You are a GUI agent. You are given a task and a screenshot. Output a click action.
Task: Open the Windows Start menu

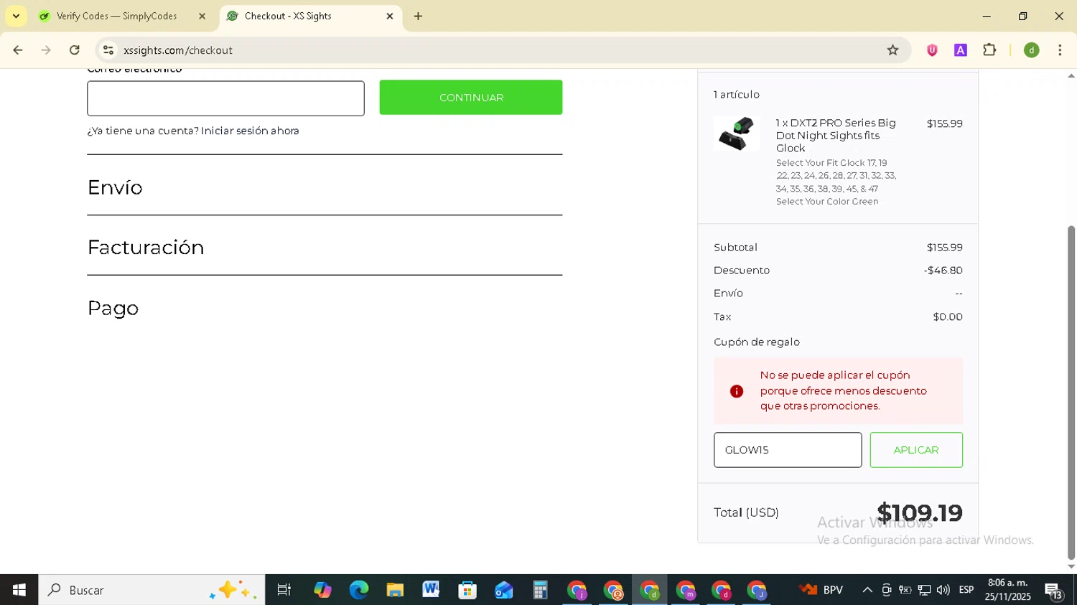[19, 590]
